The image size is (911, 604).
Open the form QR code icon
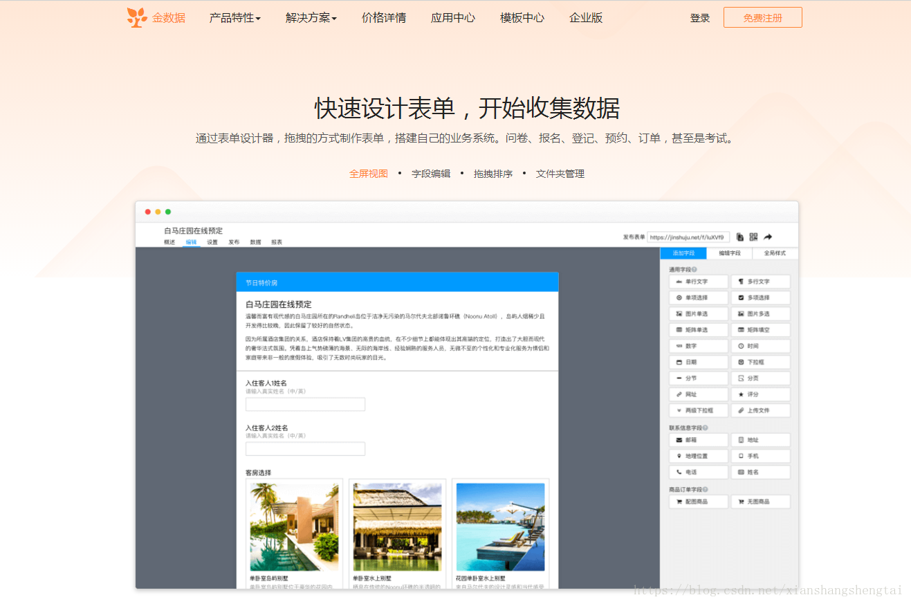click(753, 237)
